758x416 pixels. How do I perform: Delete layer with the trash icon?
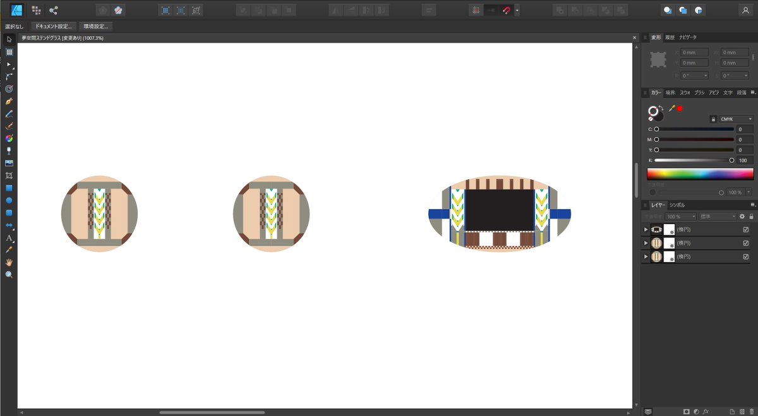[x=752, y=412]
